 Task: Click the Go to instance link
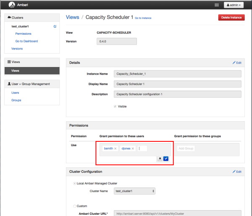143,18
